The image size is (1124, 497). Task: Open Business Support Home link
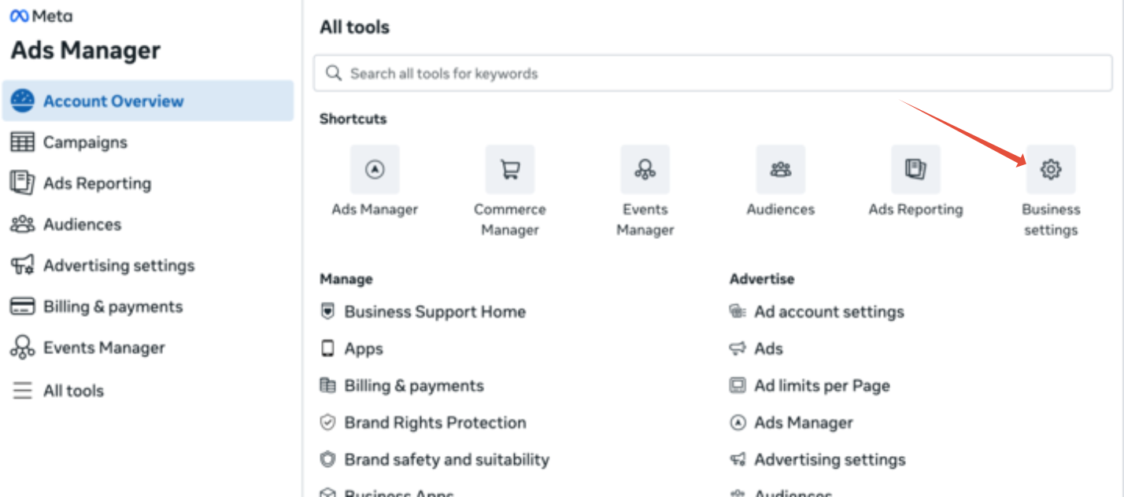click(435, 311)
